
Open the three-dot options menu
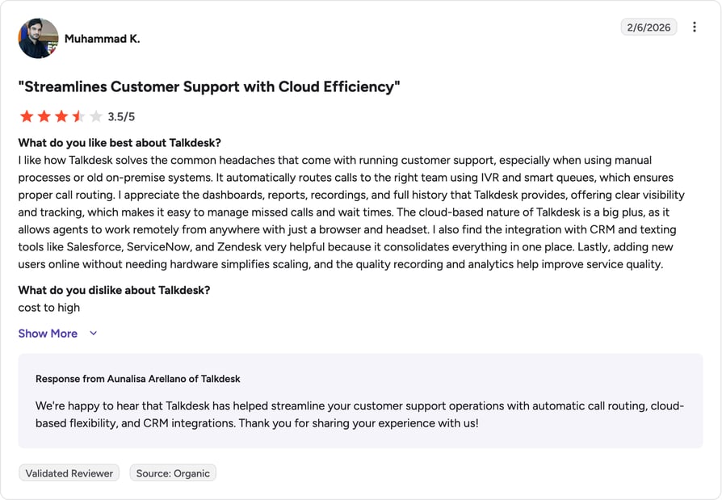pos(694,27)
